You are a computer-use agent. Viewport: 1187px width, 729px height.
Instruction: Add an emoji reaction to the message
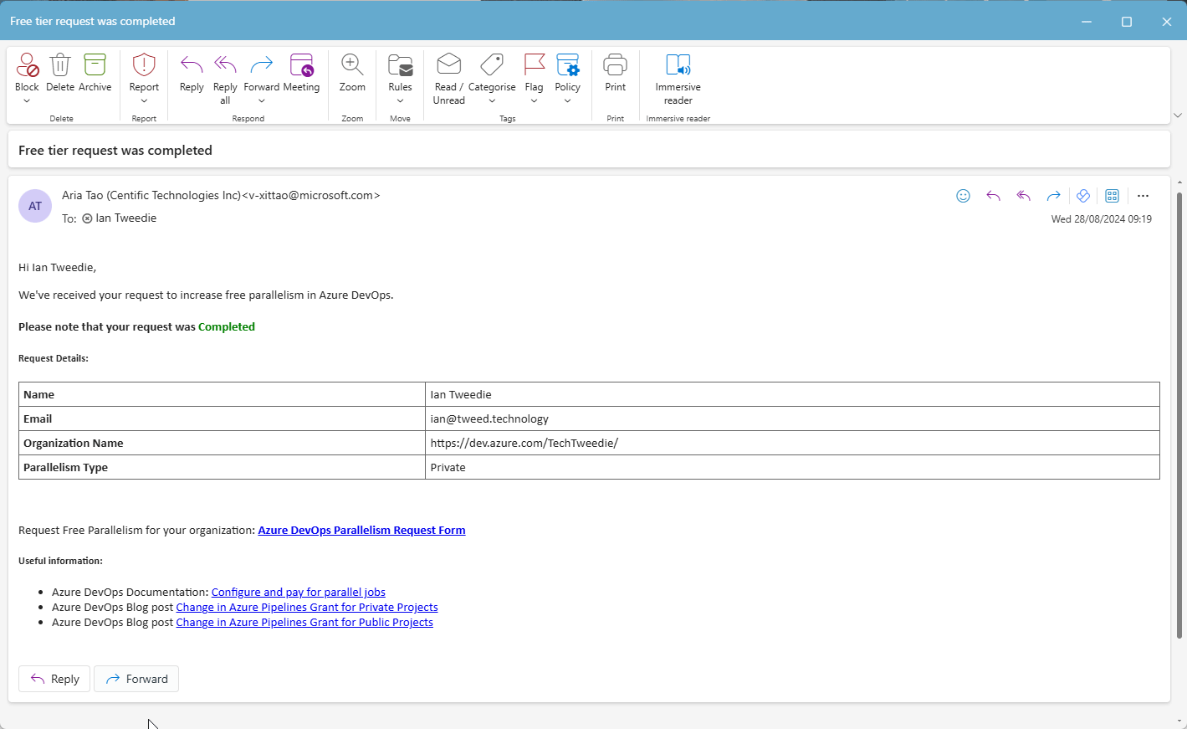tap(963, 195)
